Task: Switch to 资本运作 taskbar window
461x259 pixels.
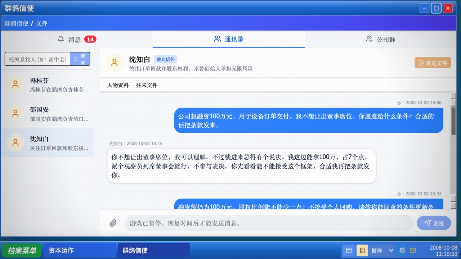Action: [80, 250]
